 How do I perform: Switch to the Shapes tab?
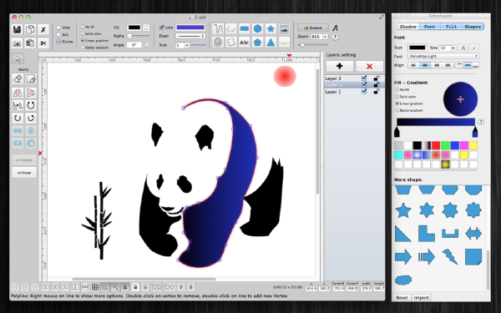pyautogui.click(x=473, y=27)
